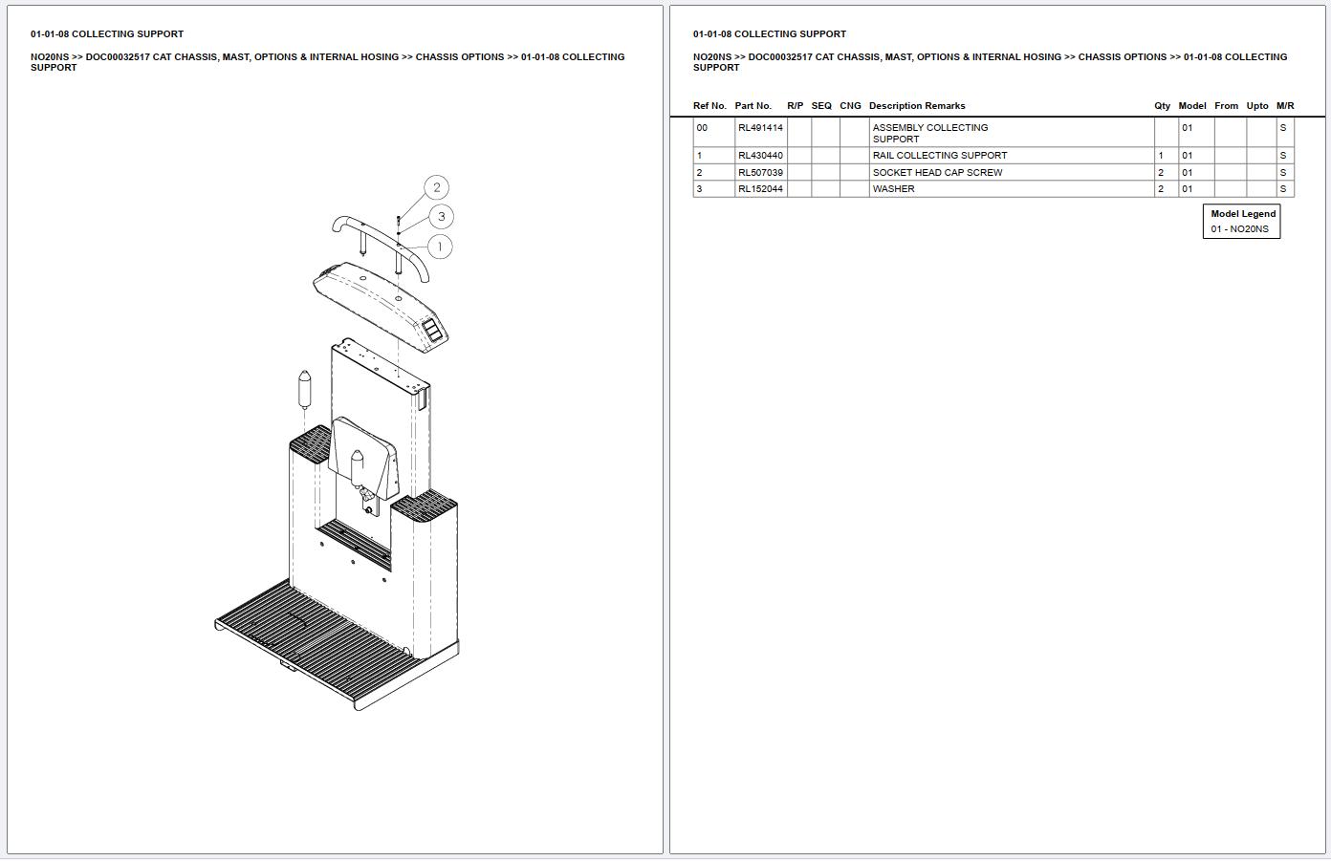Viewport: 1331px width, 861px height.
Task: Click Qty value in SOCKET HEAD CAP SCREW row
Action: 1161,172
